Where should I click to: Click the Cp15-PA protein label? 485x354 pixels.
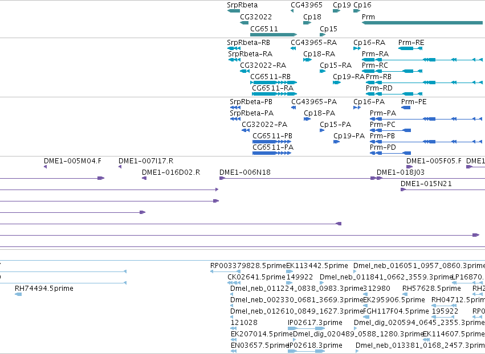click(x=335, y=125)
